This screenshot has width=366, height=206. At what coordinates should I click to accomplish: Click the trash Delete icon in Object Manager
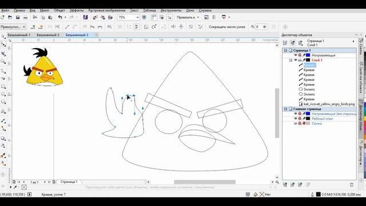click(352, 185)
